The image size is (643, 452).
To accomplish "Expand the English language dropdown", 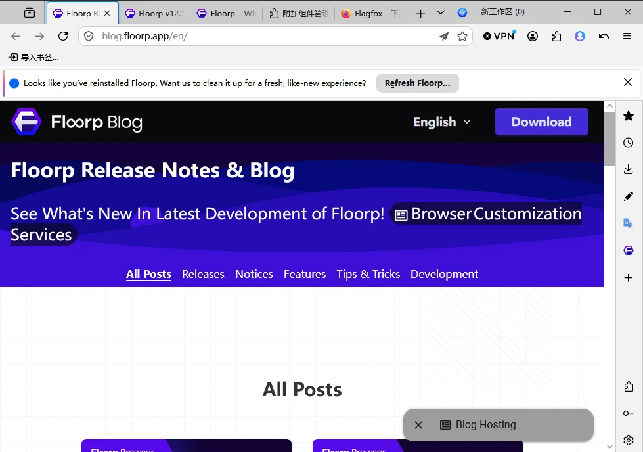I will tap(441, 122).
